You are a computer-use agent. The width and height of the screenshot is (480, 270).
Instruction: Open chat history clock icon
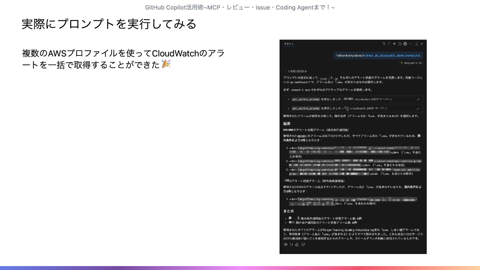[400, 44]
